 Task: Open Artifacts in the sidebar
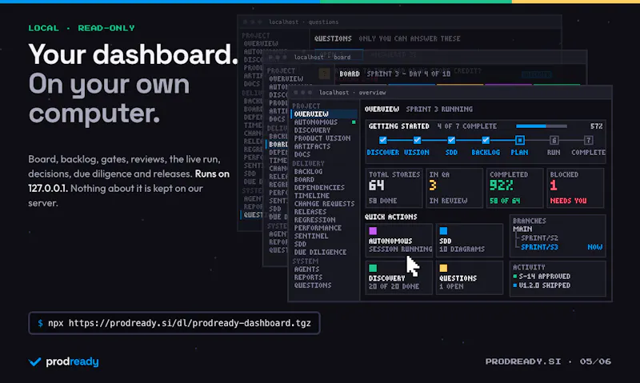[312, 146]
